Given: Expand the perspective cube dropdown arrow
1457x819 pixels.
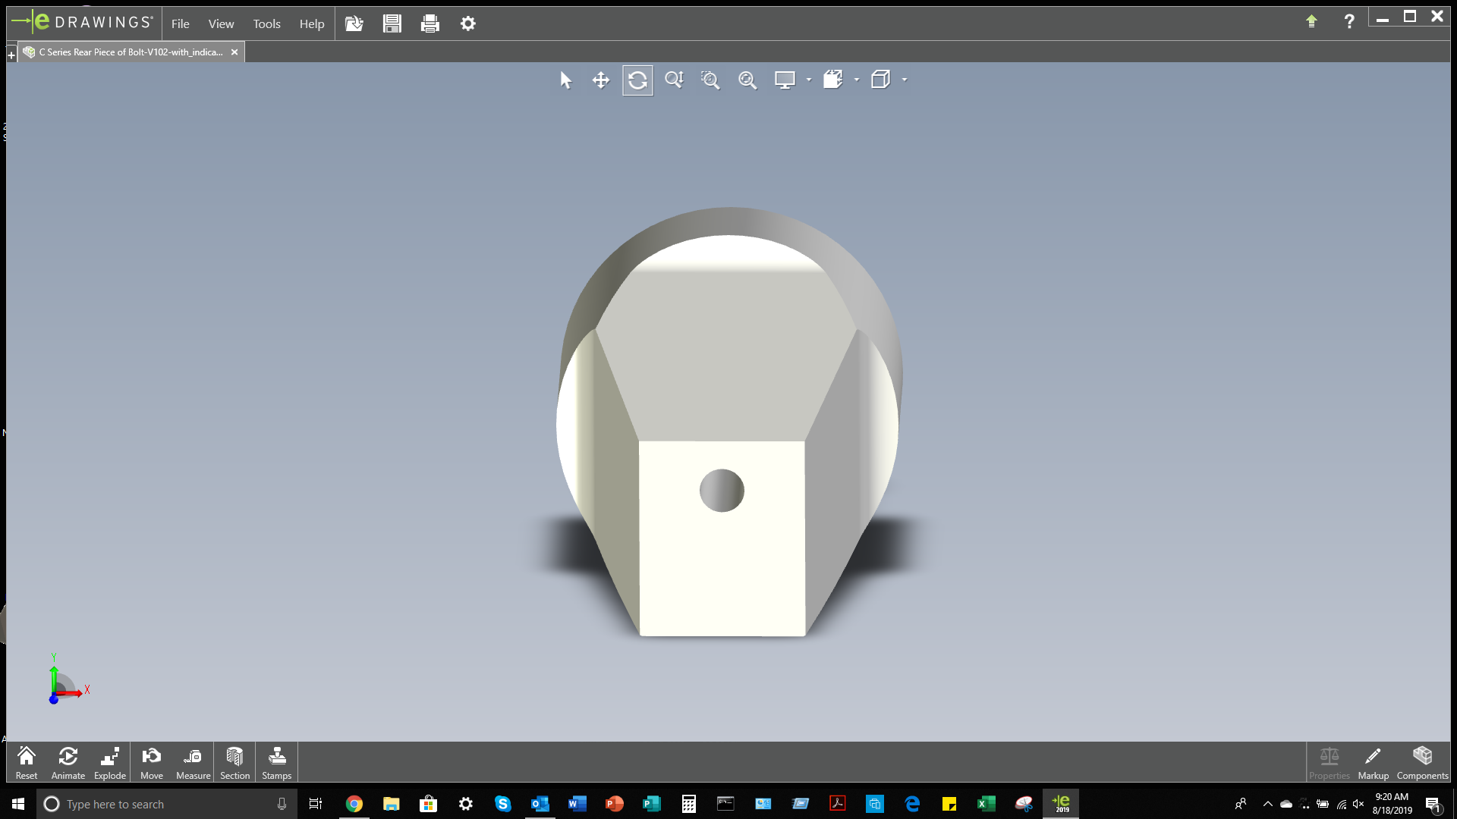Looking at the screenshot, I should click(905, 80).
